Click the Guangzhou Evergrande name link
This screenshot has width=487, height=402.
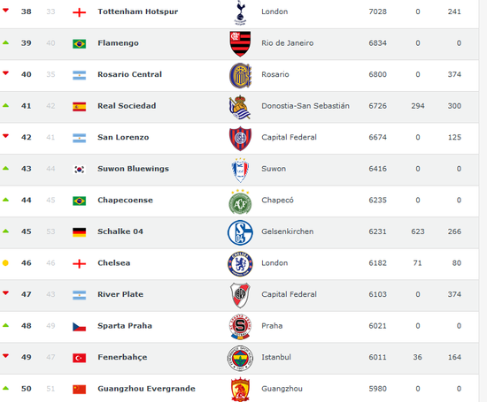tap(146, 389)
